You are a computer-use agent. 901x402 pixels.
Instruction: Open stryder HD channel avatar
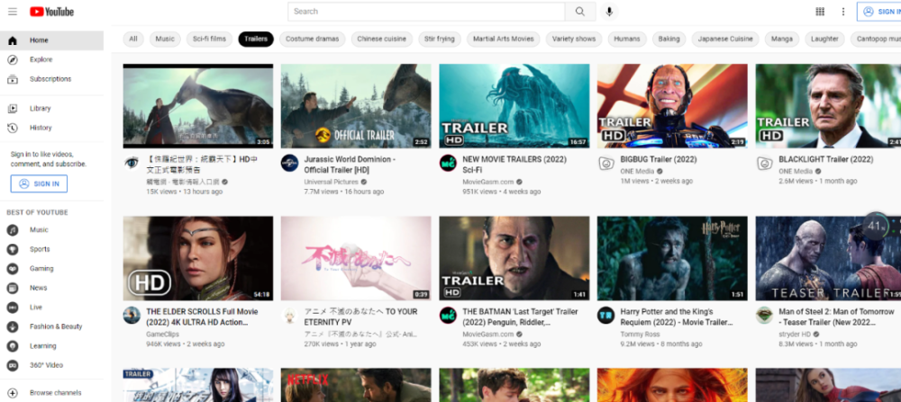[764, 316]
